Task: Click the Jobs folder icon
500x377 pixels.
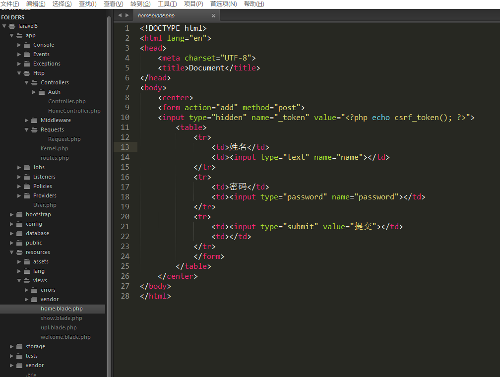Action: tap(27, 168)
